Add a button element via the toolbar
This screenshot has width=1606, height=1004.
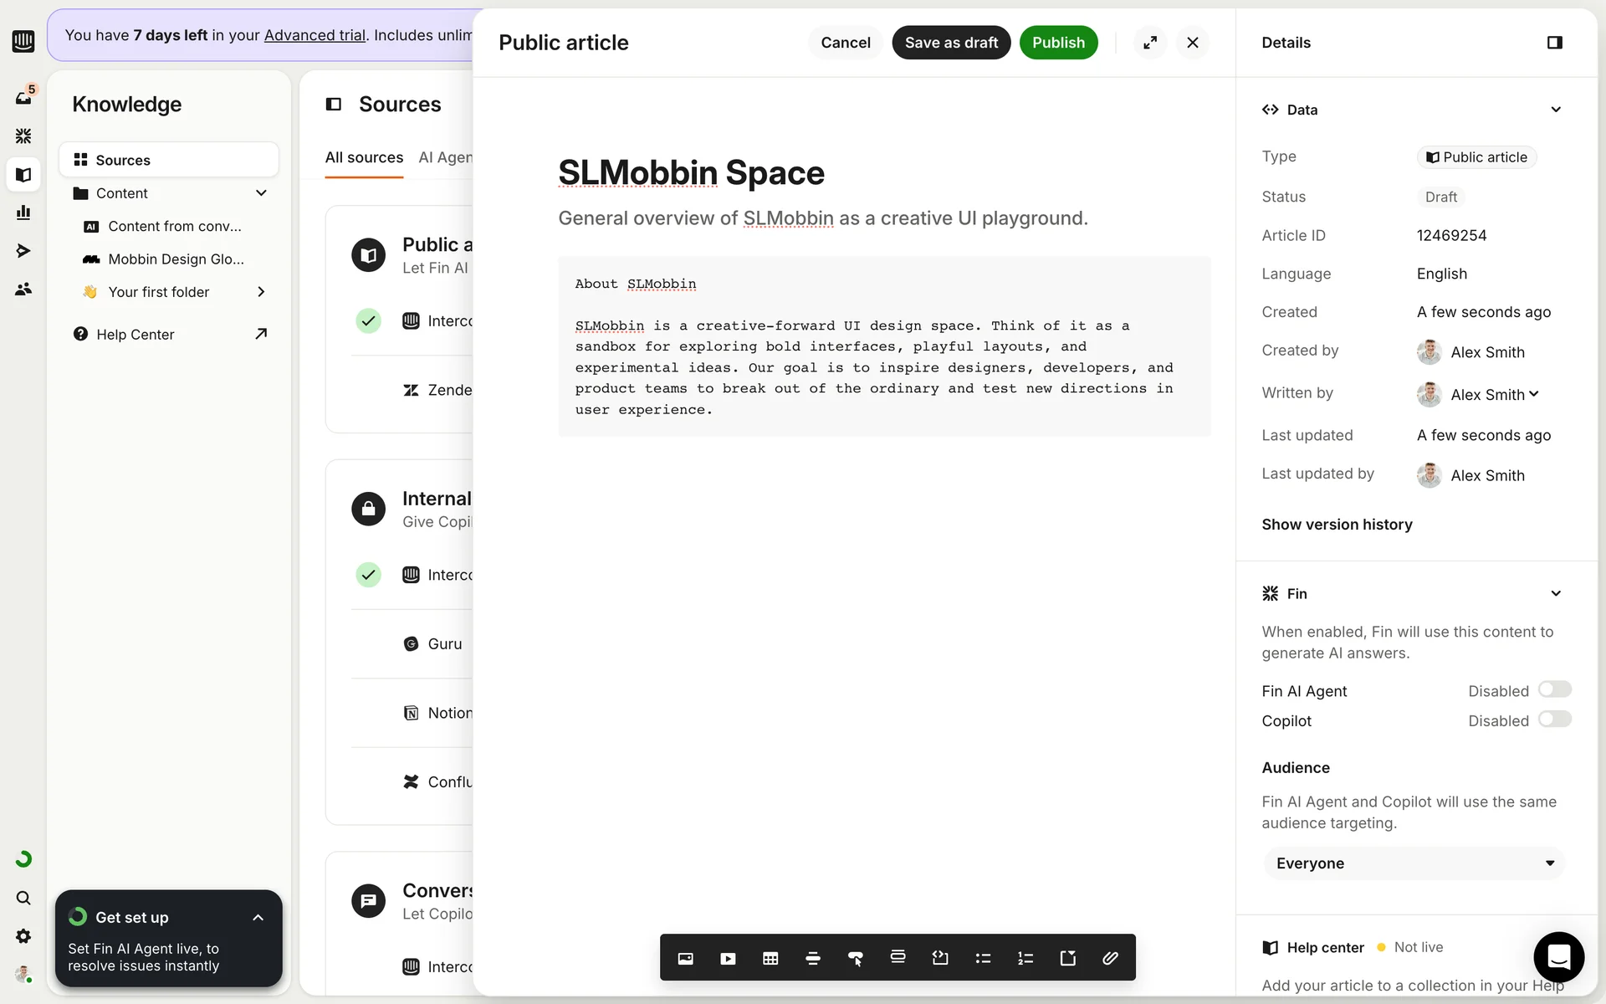pos(855,958)
